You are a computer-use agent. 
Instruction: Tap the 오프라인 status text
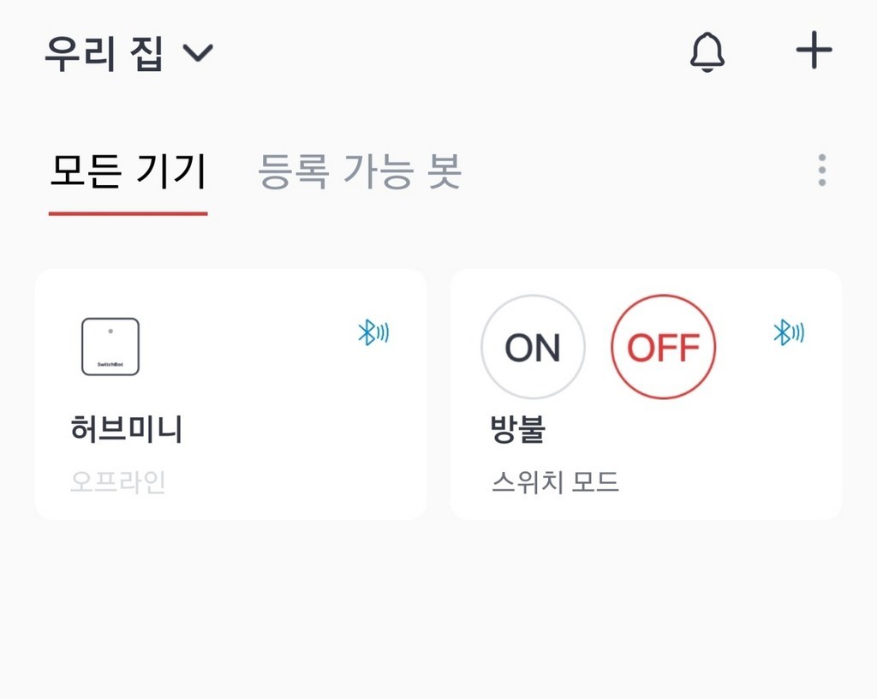click(x=118, y=482)
